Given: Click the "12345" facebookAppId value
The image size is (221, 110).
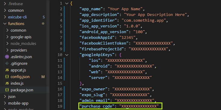Looking at the screenshot, I should 127,38.
